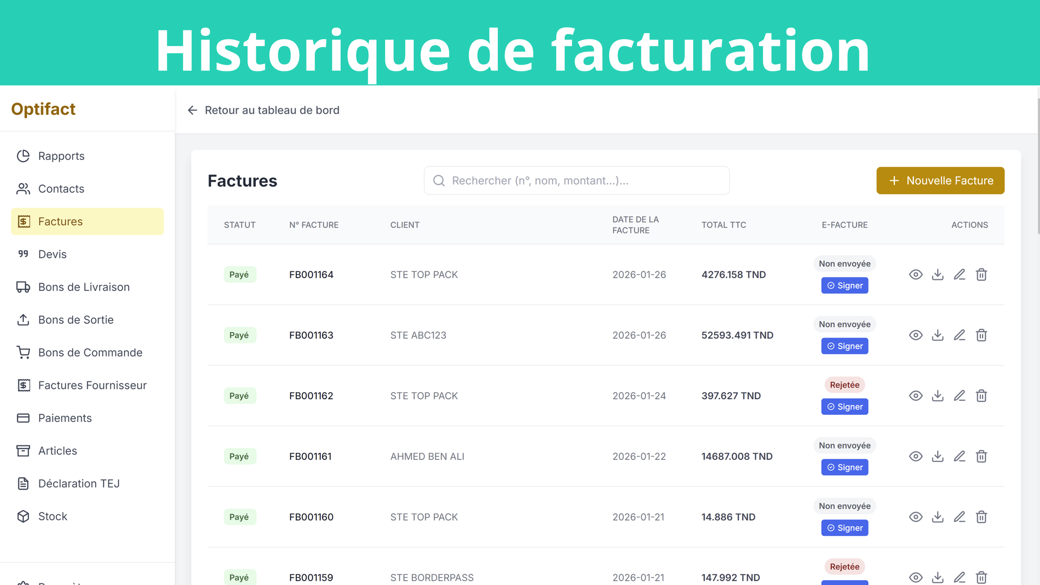This screenshot has width=1040, height=585.
Task: Edit invoice FB001159
Action: point(959,577)
